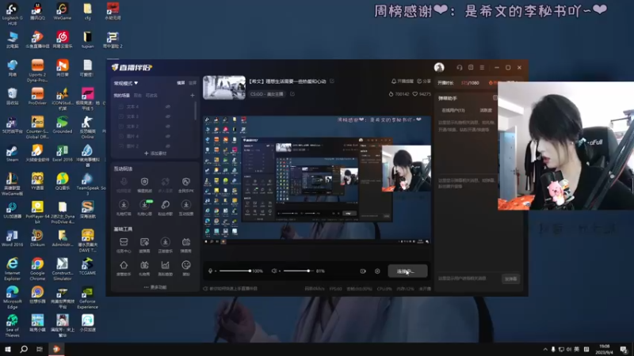Open taskbar search magnifier

[x=24, y=349]
